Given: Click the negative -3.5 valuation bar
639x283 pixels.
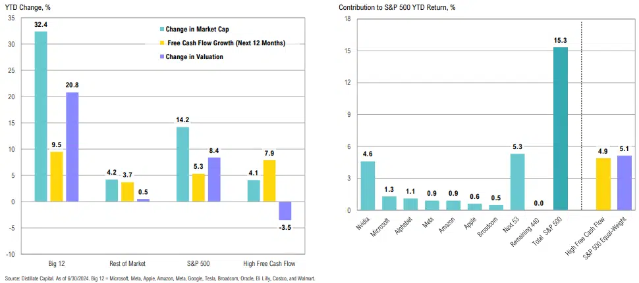Looking at the screenshot, I should click(285, 211).
